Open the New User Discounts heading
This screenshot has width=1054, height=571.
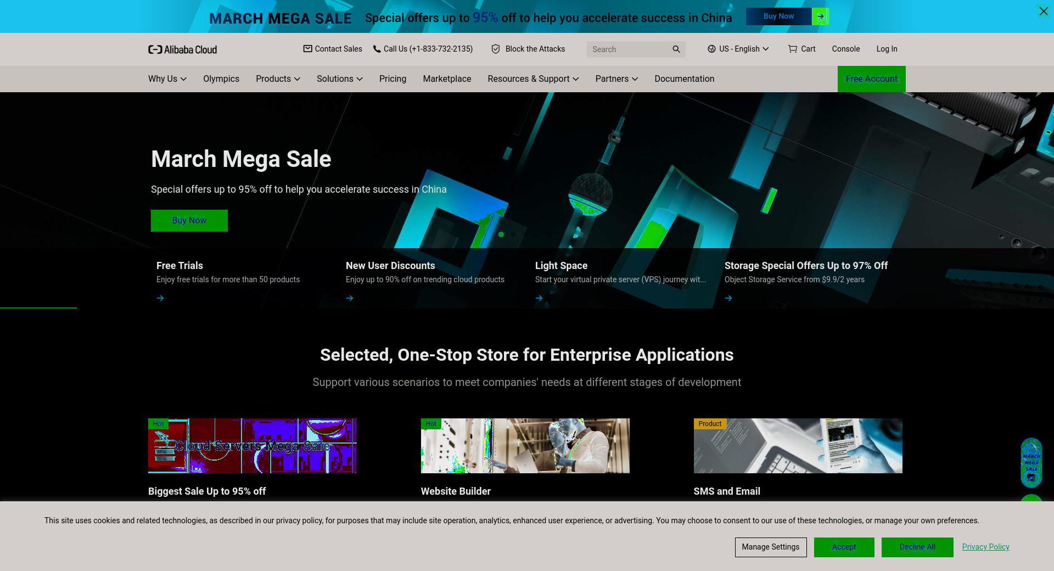pyautogui.click(x=390, y=266)
